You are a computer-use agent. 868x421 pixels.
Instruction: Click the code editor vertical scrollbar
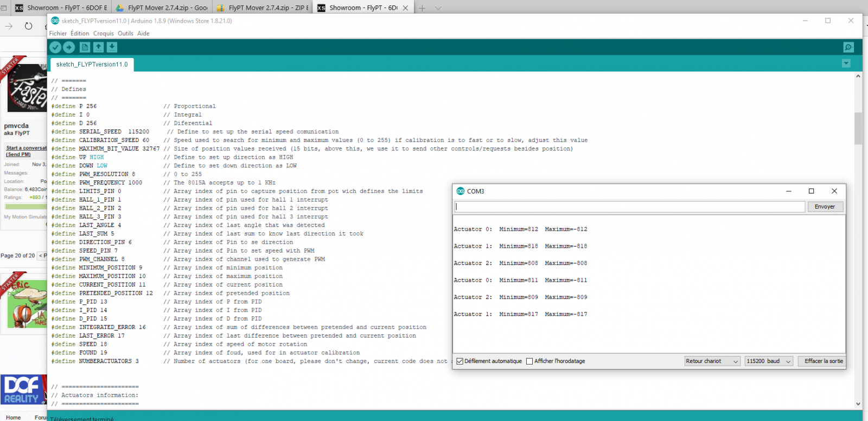[858, 128]
